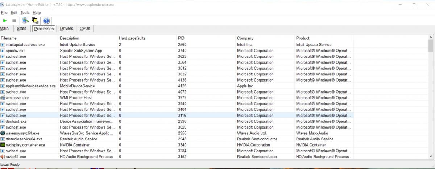Select the spoolsv.exe filename
Image resolution: width=435 pixels, height=169 pixels.
[16, 51]
